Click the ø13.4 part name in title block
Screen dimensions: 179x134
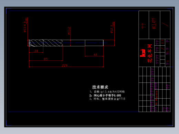(x=154, y=23)
